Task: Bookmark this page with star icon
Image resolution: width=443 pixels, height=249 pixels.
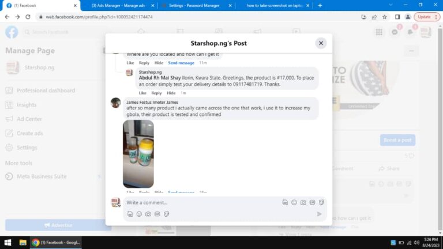Action: pos(385,17)
